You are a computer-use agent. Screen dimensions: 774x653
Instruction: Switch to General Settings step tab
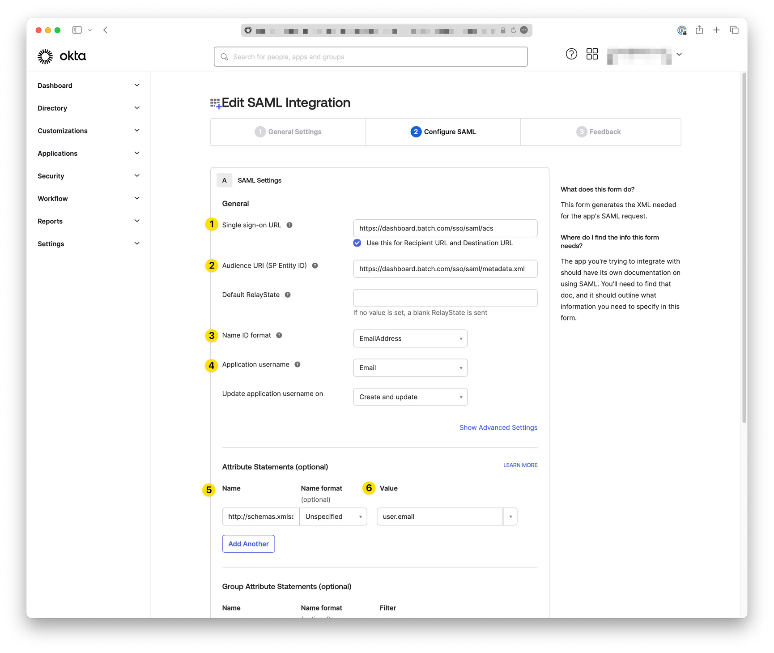click(288, 132)
